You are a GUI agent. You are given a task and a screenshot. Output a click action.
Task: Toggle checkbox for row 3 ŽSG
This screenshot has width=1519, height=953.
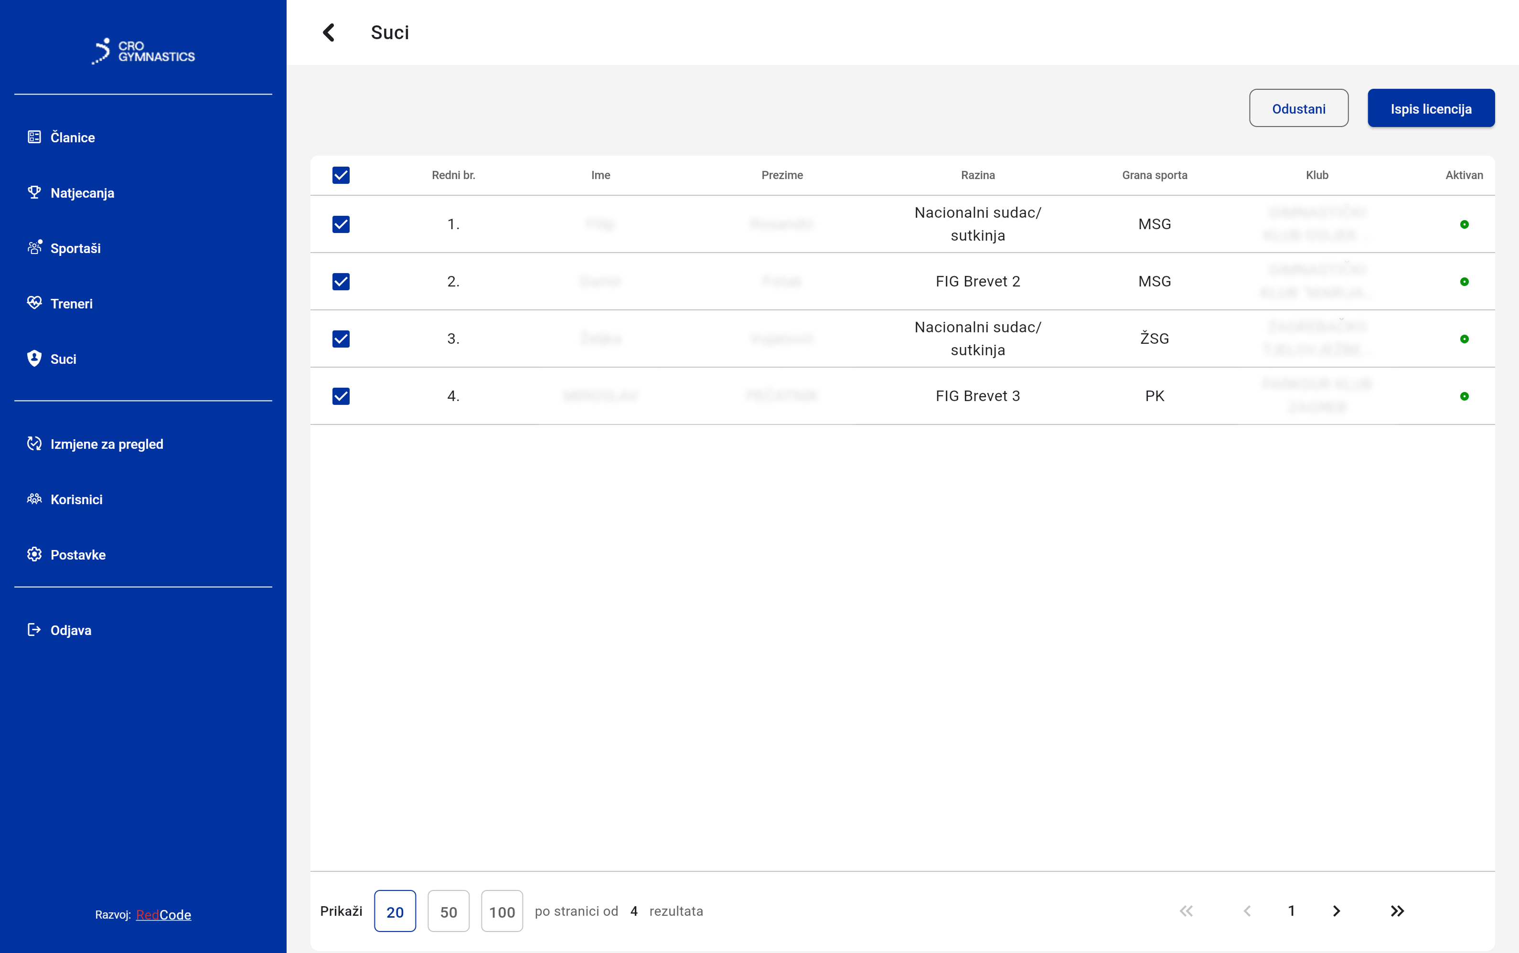(x=341, y=339)
